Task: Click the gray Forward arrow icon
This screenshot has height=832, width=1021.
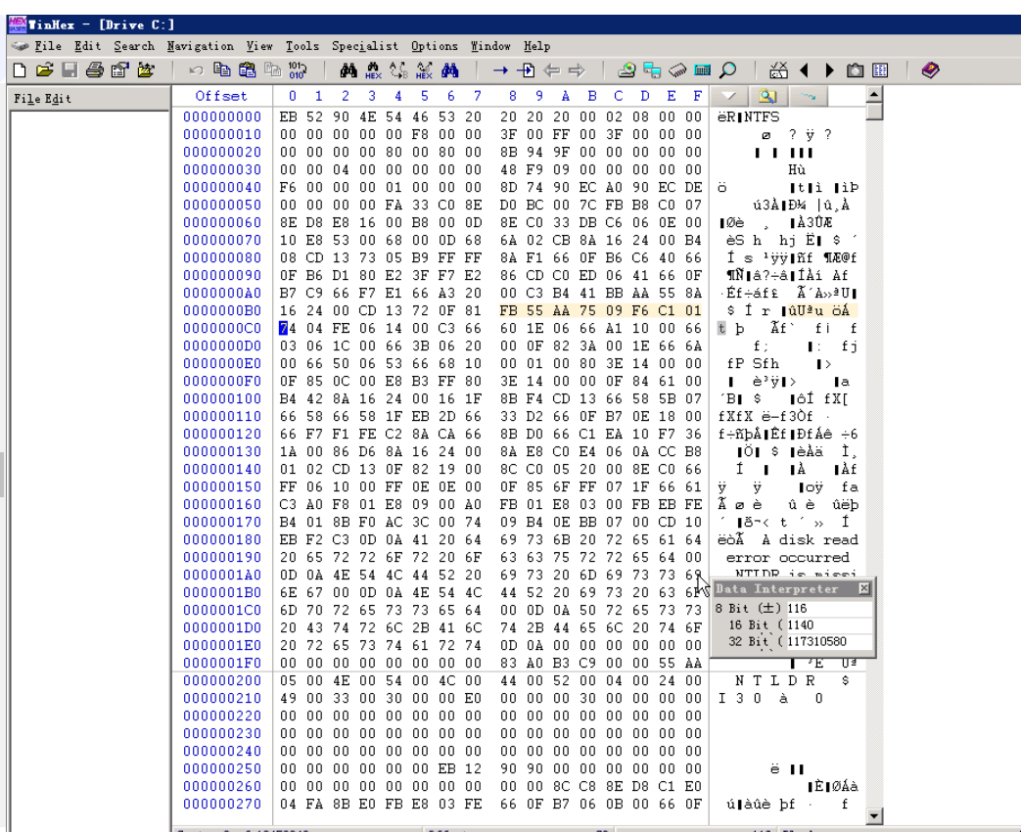Action: pyautogui.click(x=577, y=70)
